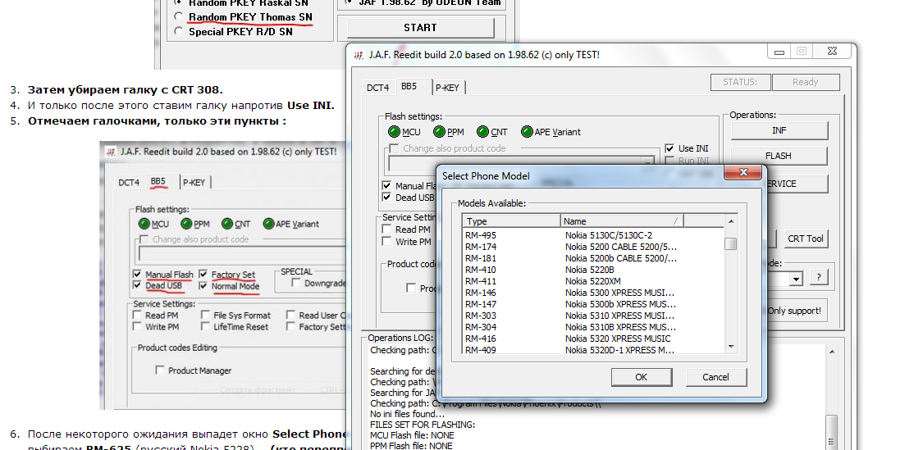Image resolution: width=914 pixels, height=450 pixels.
Task: Click the green PPM indicator in front JAF window
Action: pos(440,132)
